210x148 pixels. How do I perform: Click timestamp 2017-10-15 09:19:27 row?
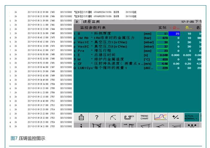(x=38, y=105)
